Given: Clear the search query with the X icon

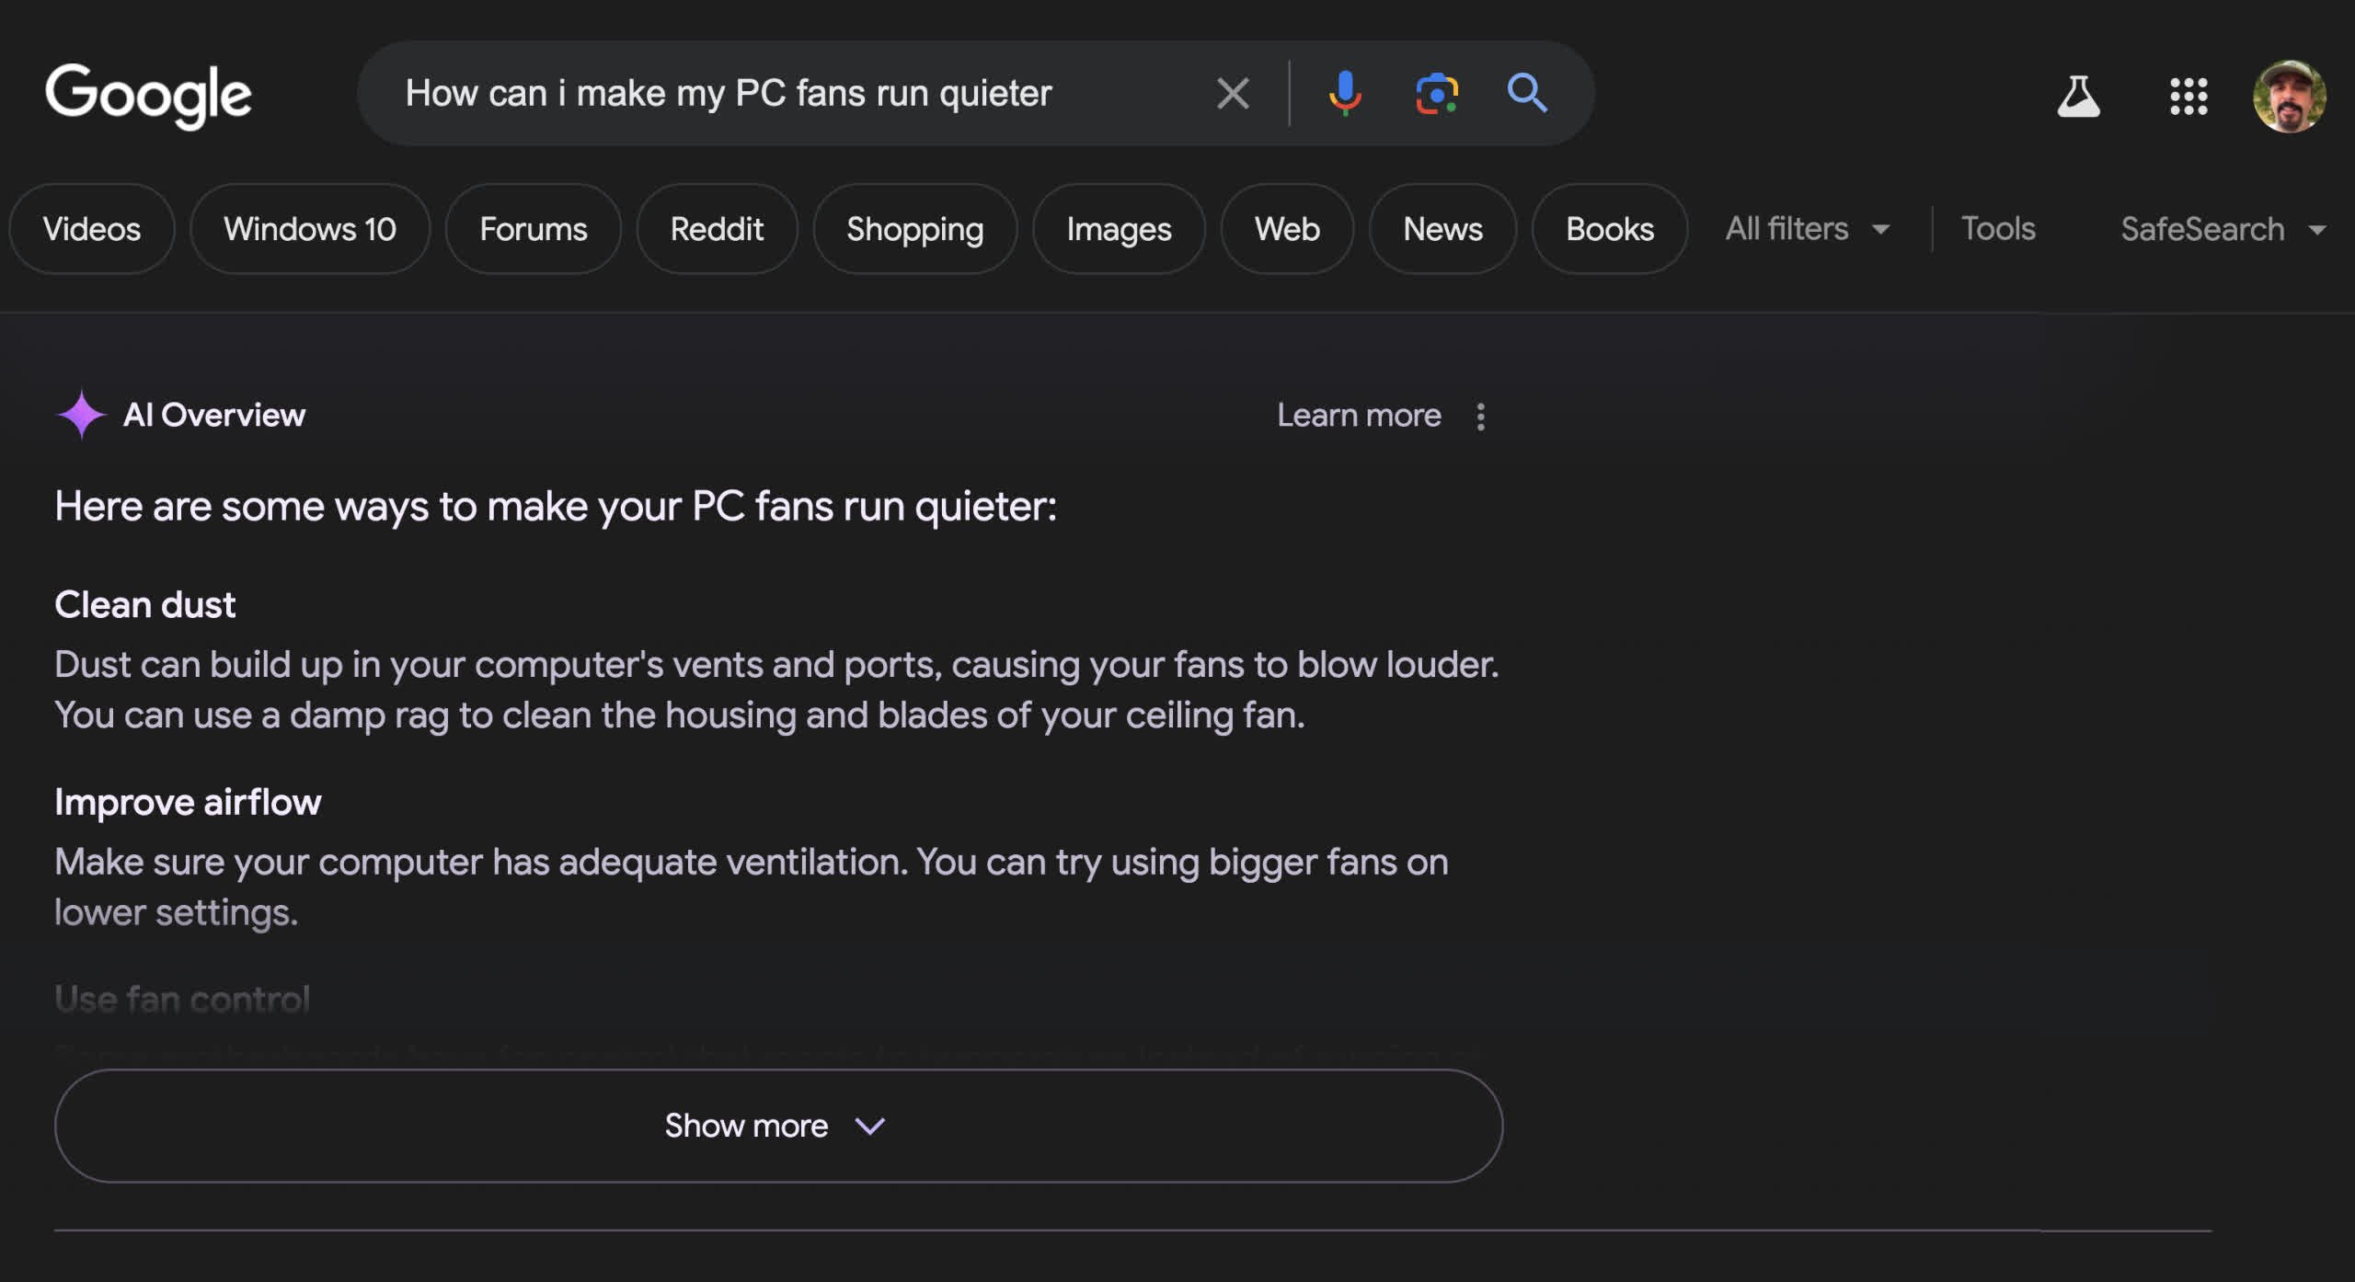Looking at the screenshot, I should (x=1233, y=93).
